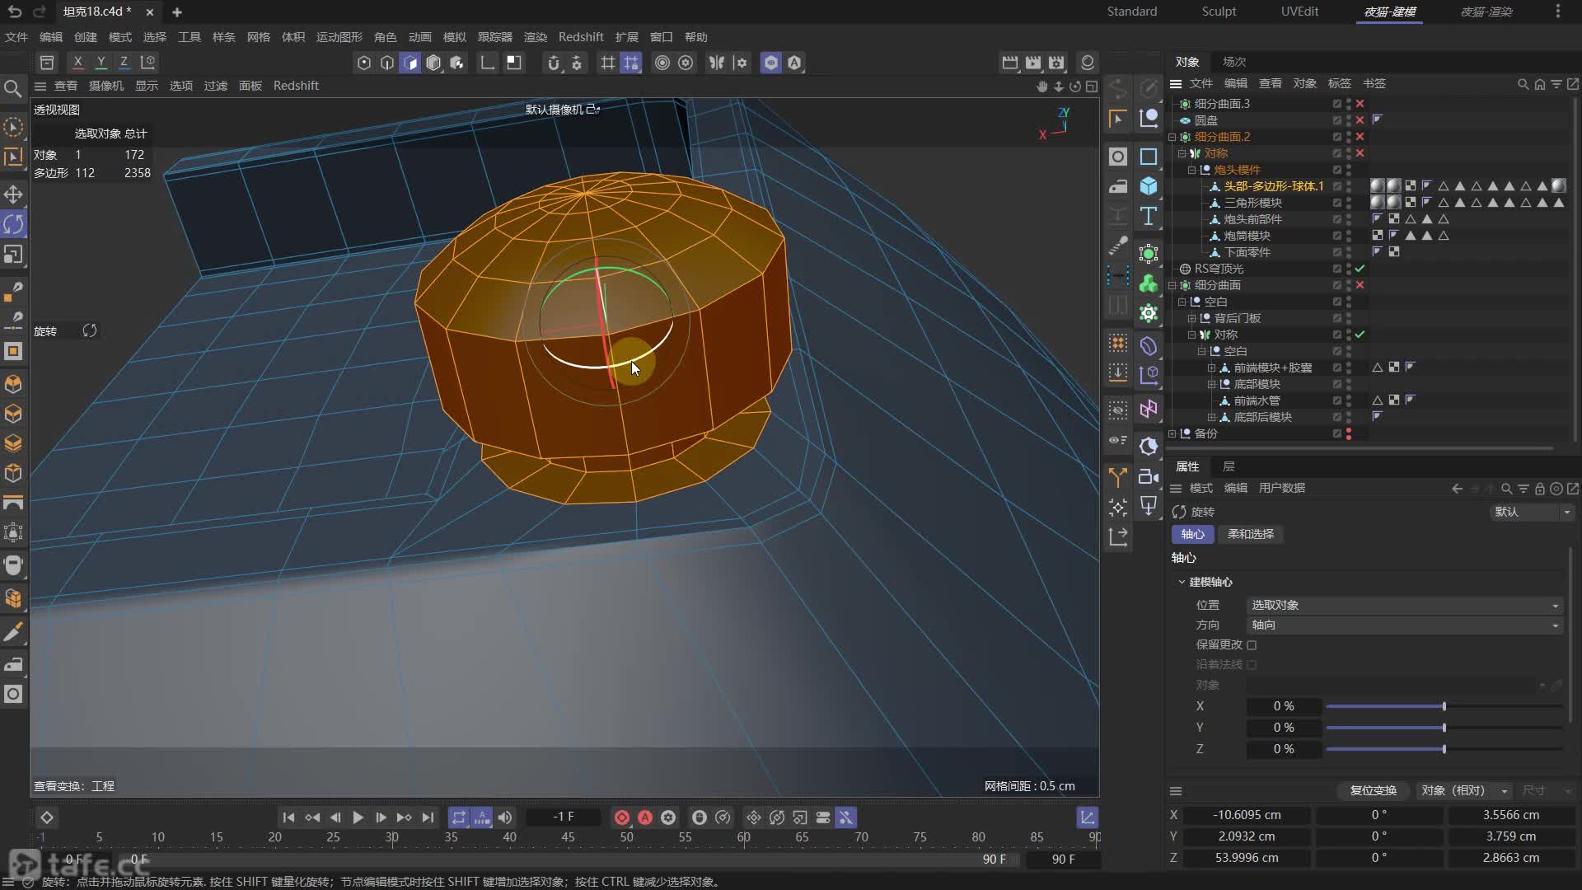The height and width of the screenshot is (890, 1582).
Task: Expand the 底部模块 tree item
Action: pyautogui.click(x=1211, y=384)
